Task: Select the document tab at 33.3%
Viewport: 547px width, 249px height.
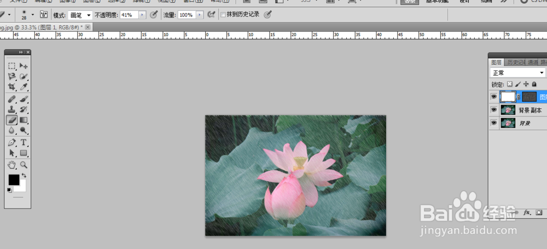Action: pyautogui.click(x=42, y=27)
